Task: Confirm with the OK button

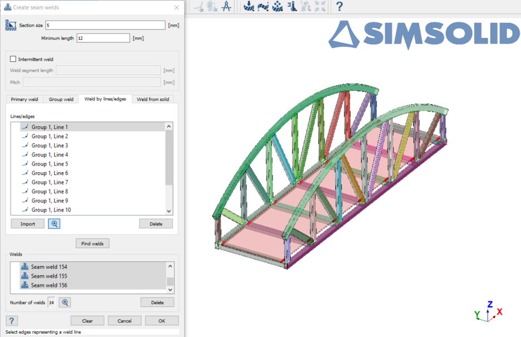Action: [x=162, y=321]
